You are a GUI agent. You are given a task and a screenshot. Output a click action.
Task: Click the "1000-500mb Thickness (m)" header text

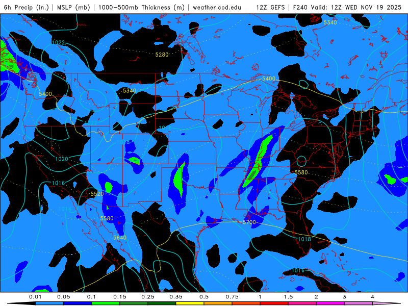pos(141,7)
